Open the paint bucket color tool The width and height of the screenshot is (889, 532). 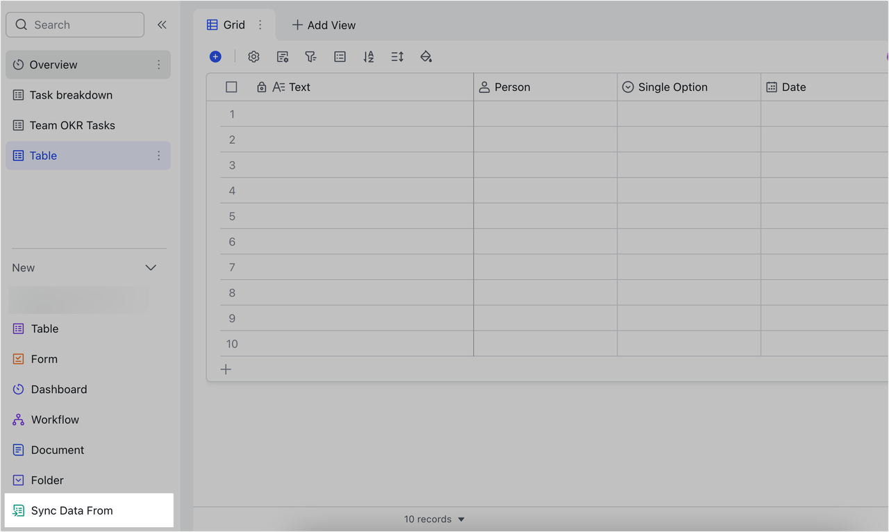pyautogui.click(x=426, y=56)
